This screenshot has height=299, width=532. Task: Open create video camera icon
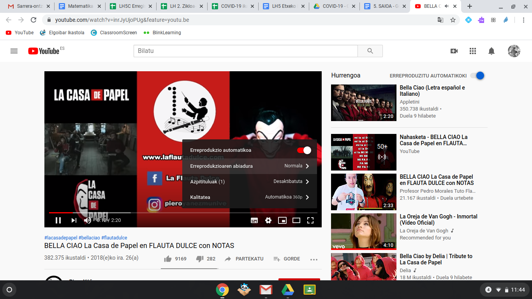click(454, 51)
